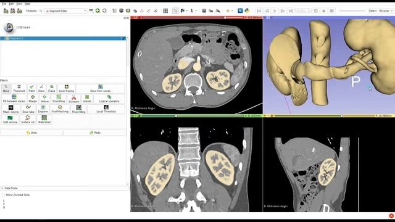Open the Help menu
This screenshot has width=395, height=222.
[27, 4]
